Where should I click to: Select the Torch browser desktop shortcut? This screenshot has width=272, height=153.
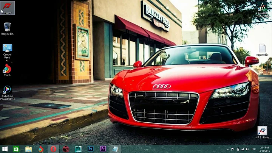pyautogui.click(x=7, y=70)
